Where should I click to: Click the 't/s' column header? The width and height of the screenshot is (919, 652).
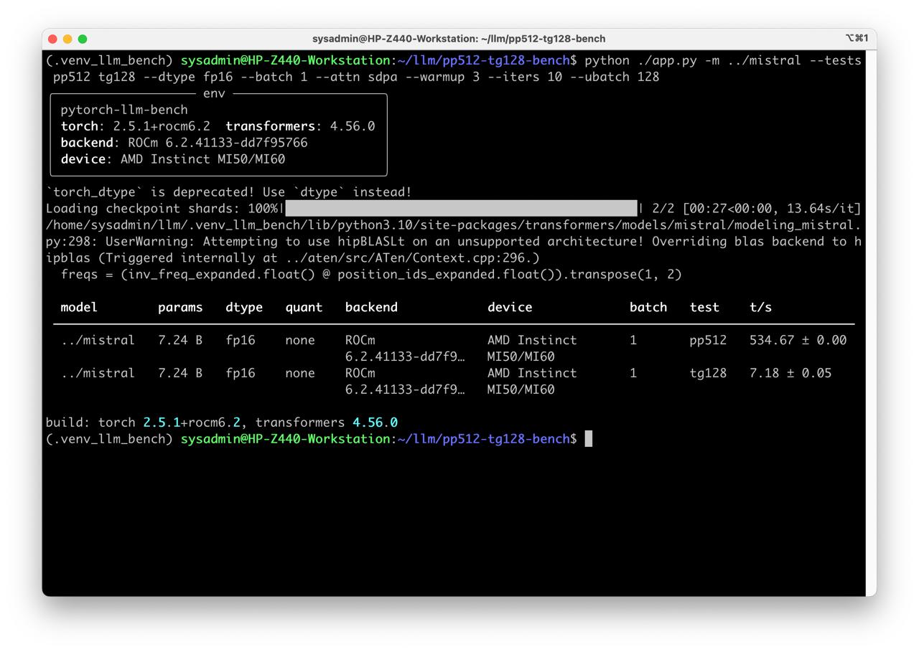pyautogui.click(x=760, y=307)
